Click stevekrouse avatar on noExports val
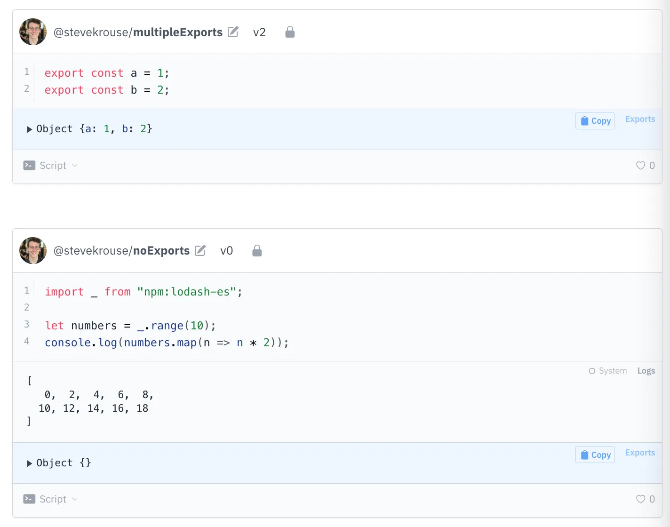670x527 pixels. [33, 251]
